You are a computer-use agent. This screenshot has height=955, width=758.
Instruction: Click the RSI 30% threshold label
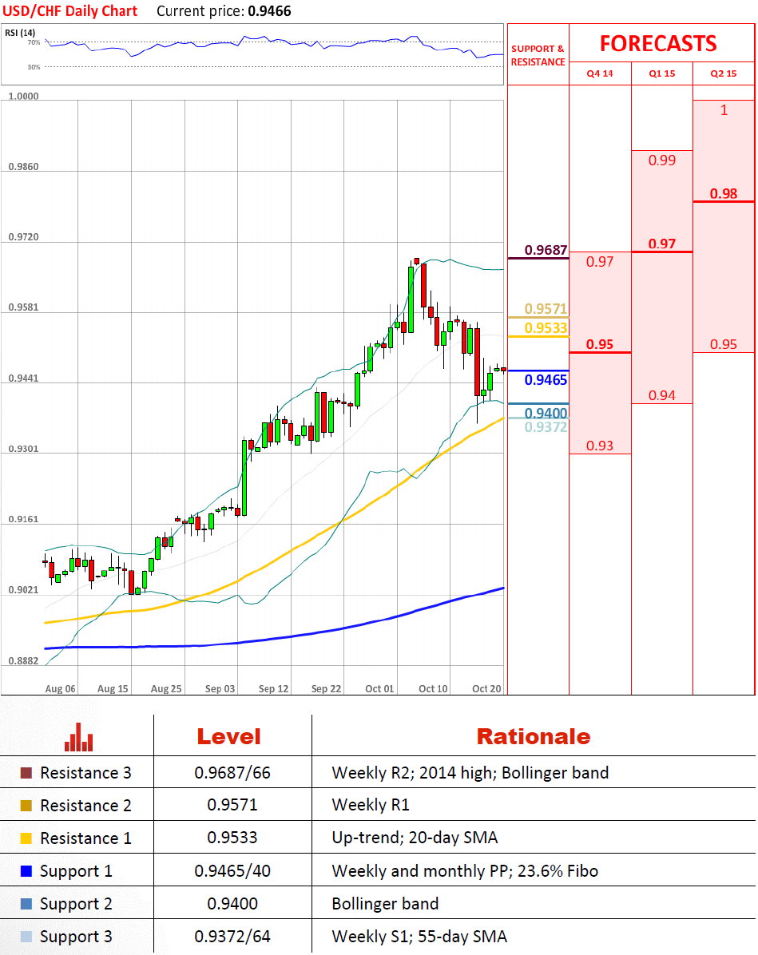[34, 67]
